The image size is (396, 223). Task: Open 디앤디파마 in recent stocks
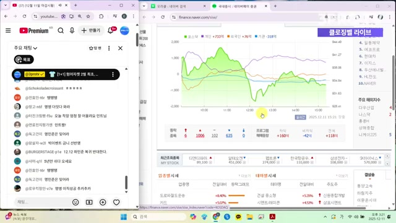(x=198, y=158)
